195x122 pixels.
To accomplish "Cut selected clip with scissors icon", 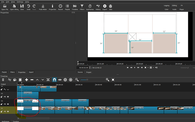I will [9, 80].
